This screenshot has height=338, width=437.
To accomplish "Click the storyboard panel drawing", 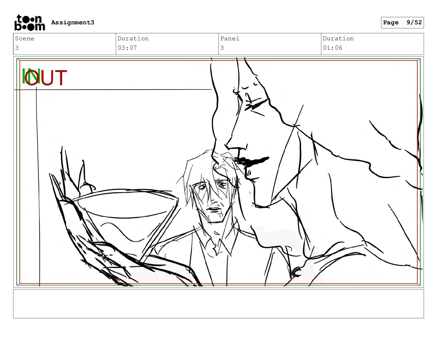I will click(218, 172).
